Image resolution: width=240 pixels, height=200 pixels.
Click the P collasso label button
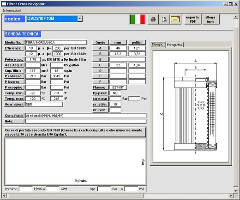pyautogui.click(x=14, y=76)
